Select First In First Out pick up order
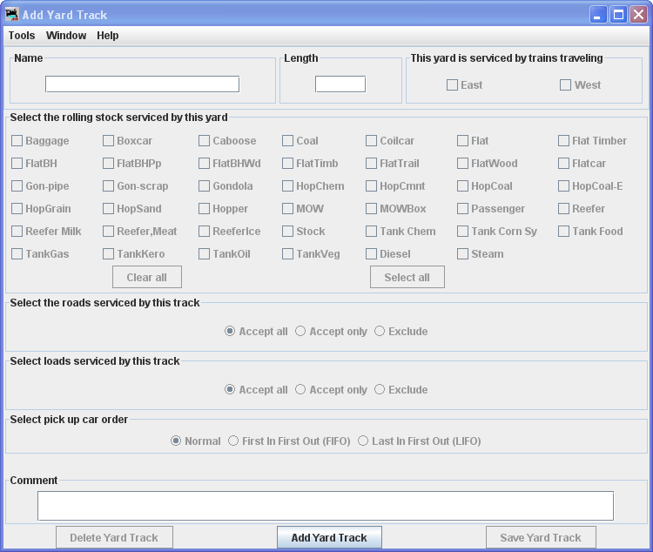Viewport: 653px width, 552px height. [x=233, y=441]
